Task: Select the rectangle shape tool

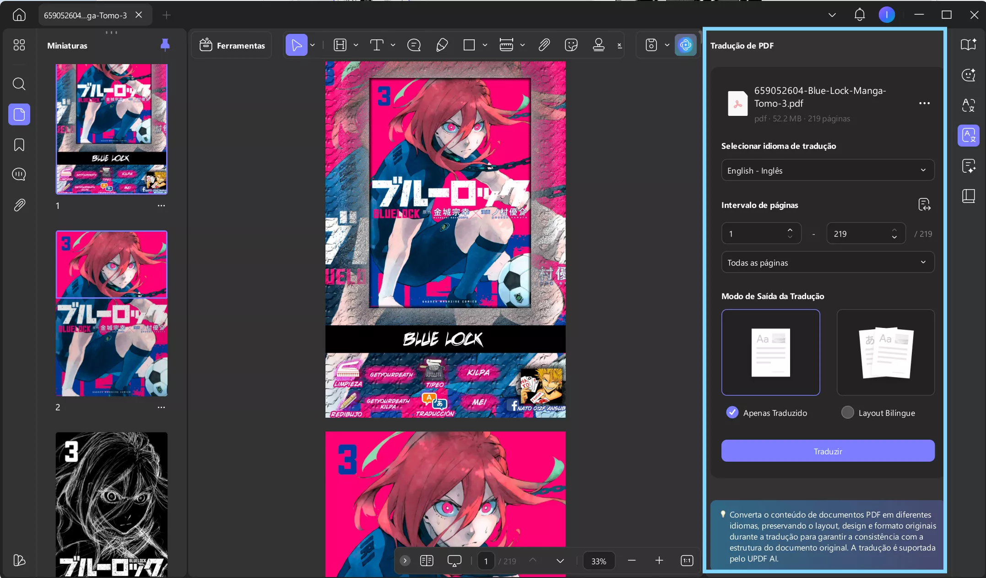Action: click(469, 45)
